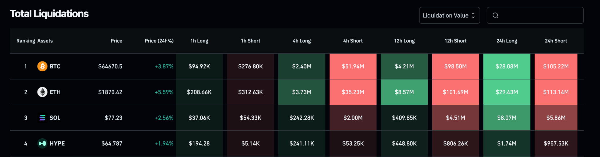Open the BTC asset name link
600x157 pixels.
pyautogui.click(x=55, y=66)
